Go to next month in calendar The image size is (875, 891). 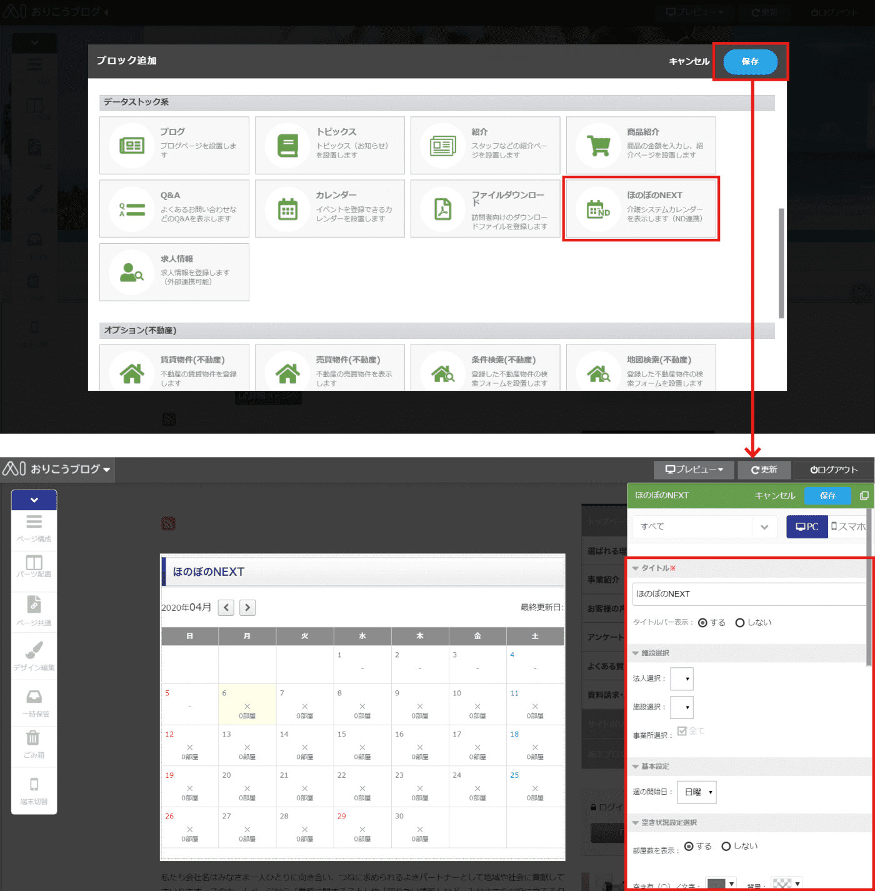click(x=247, y=607)
